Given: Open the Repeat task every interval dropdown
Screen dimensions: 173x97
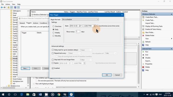Looking at the screenshot, I should (x=75, y=53).
